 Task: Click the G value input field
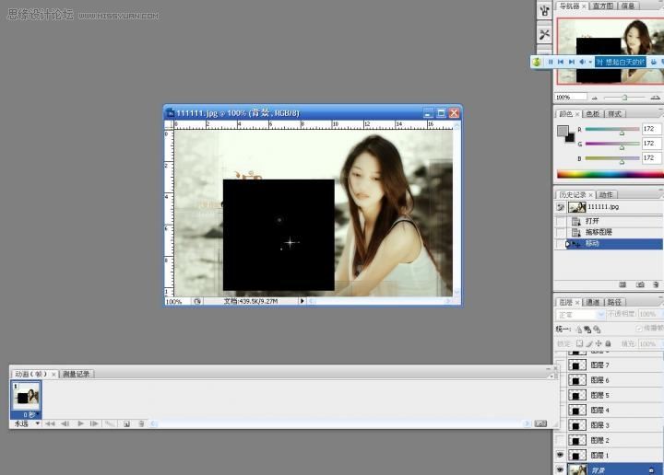(x=651, y=144)
